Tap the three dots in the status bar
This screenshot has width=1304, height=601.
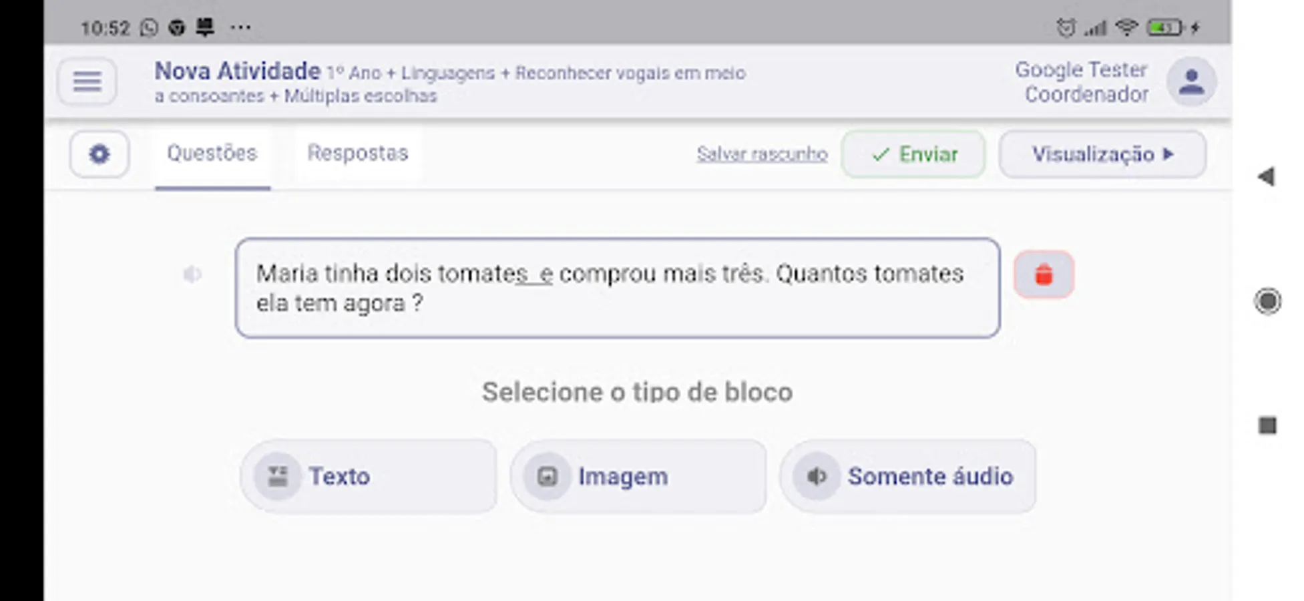click(x=240, y=27)
